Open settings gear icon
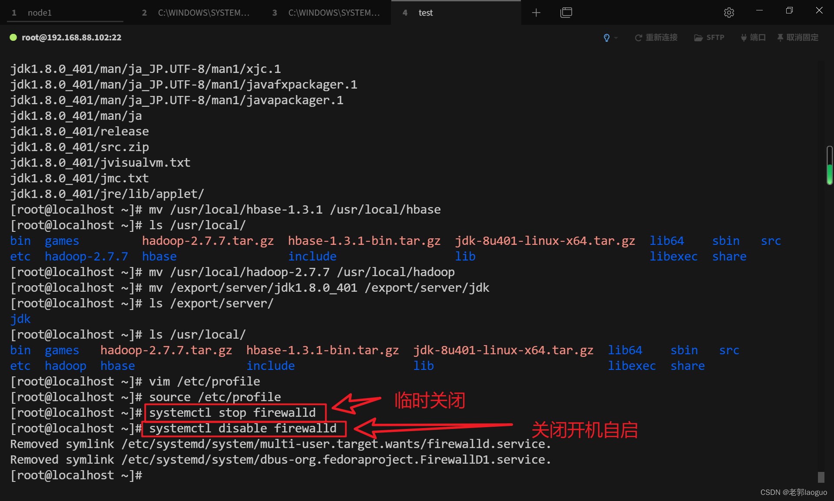Image resolution: width=834 pixels, height=501 pixels. click(x=729, y=13)
